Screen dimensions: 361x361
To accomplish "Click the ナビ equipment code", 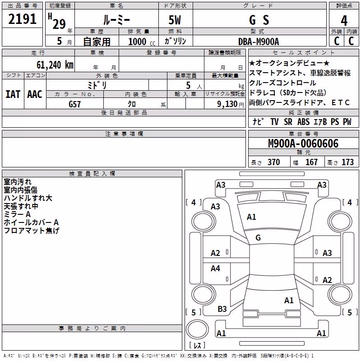I will click(x=258, y=121).
